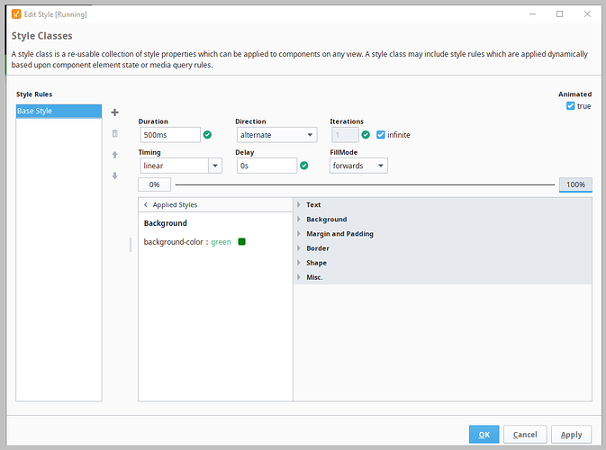Select the 0% keyframe marker

(x=154, y=184)
